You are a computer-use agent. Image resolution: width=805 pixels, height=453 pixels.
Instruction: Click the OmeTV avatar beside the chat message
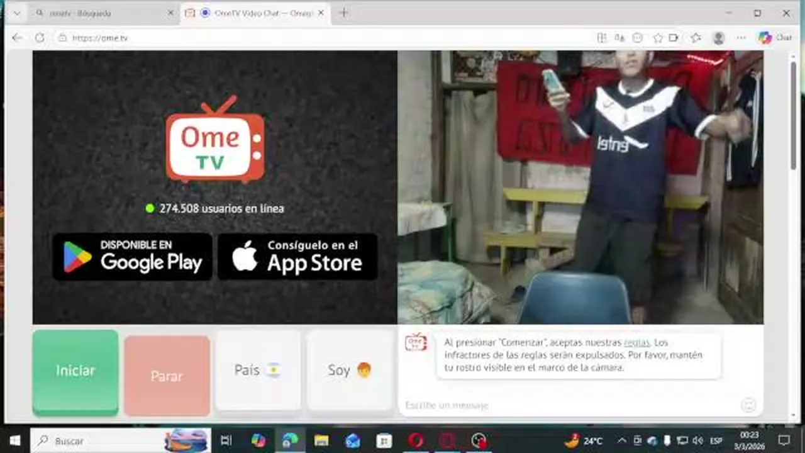pyautogui.click(x=416, y=342)
